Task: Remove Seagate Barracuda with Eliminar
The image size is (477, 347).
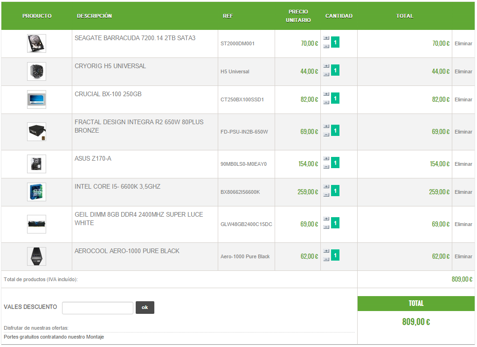Action: [x=463, y=44]
